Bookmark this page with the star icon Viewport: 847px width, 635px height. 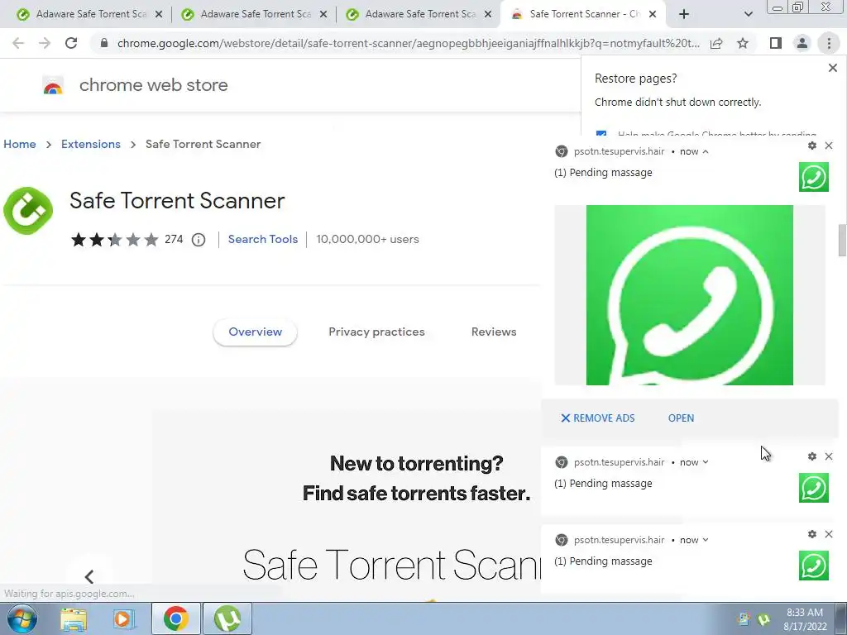(743, 43)
